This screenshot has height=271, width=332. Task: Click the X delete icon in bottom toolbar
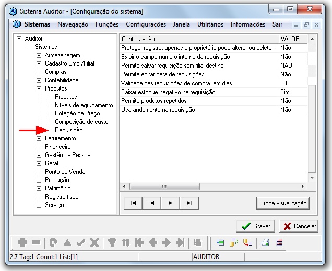(x=94, y=242)
